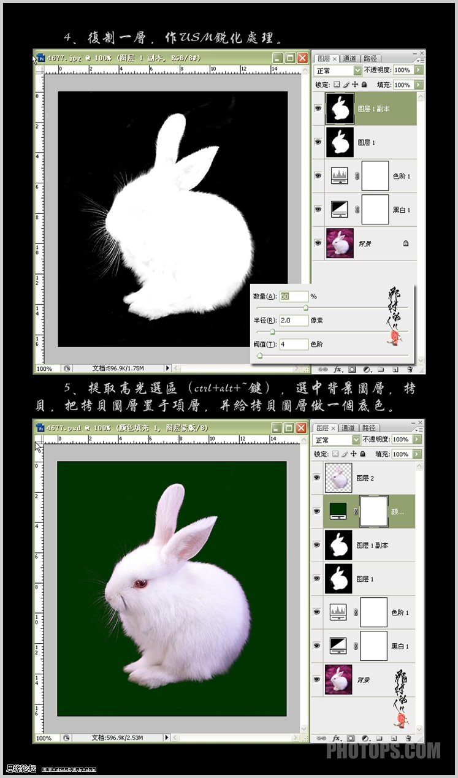Hide 图层 1 副本 layer in lower panel
The height and width of the screenshot is (778, 458).
318,545
